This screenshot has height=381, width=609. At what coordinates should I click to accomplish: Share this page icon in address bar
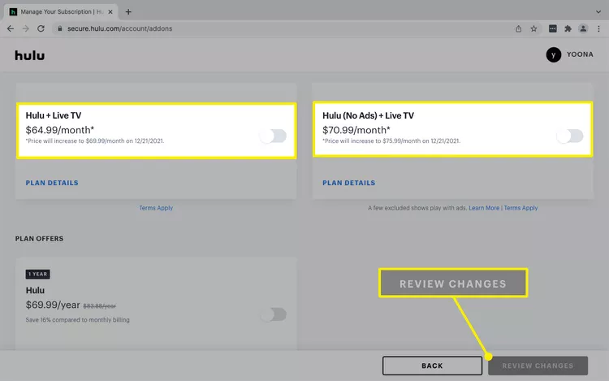(x=519, y=28)
